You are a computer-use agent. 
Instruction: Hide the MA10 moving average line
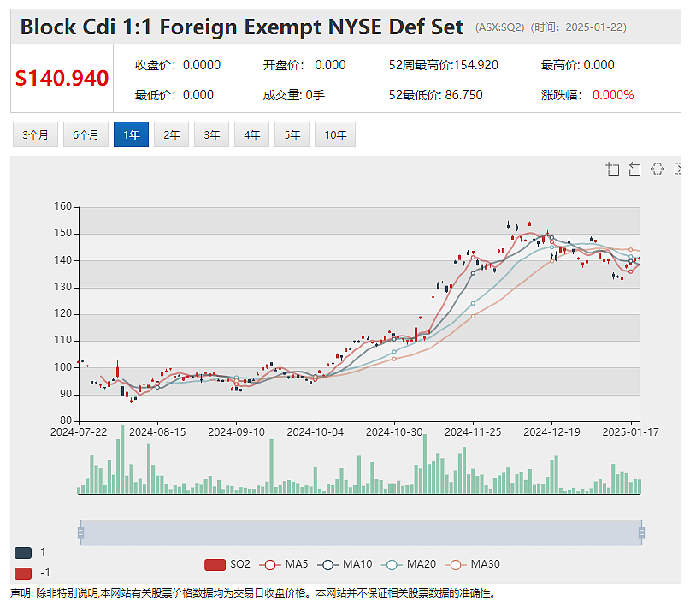tap(345, 564)
